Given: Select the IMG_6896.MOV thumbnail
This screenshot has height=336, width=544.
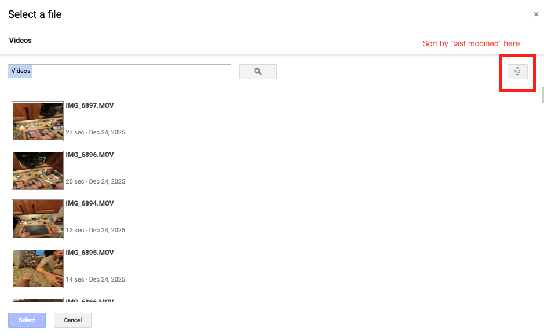Looking at the screenshot, I should (38, 170).
